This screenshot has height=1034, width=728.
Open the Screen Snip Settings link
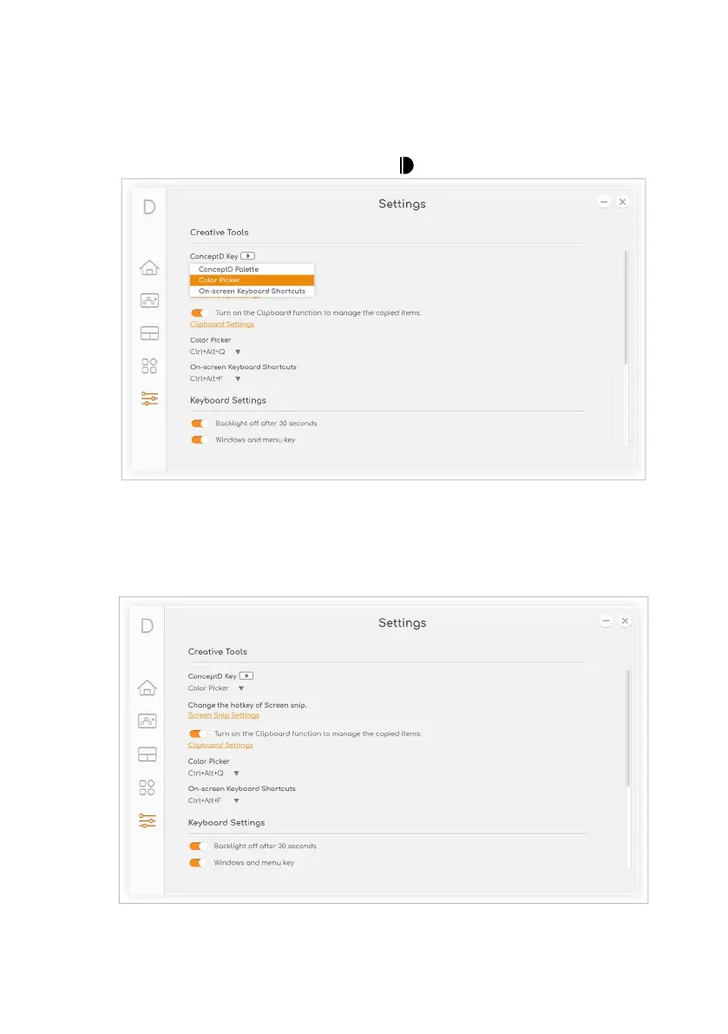coord(224,715)
